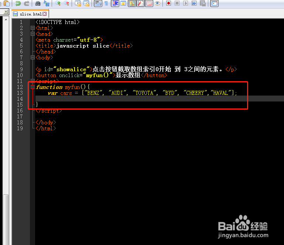Collapse the head fold on line 3

point(32,34)
